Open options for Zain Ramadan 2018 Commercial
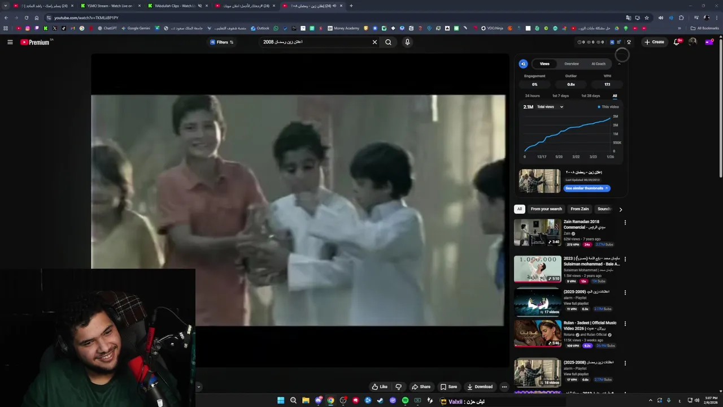The image size is (723, 407). (x=625, y=223)
